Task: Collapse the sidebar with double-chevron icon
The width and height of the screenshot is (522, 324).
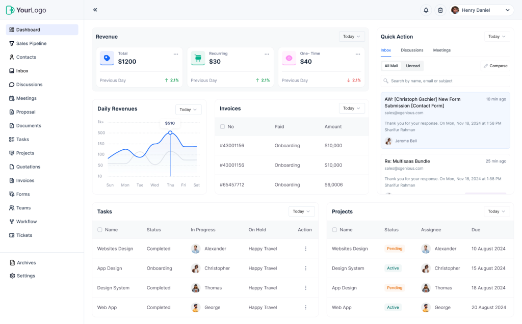Action: pos(95,10)
